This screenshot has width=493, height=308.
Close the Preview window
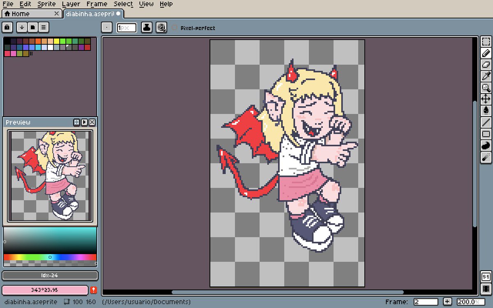click(92, 122)
